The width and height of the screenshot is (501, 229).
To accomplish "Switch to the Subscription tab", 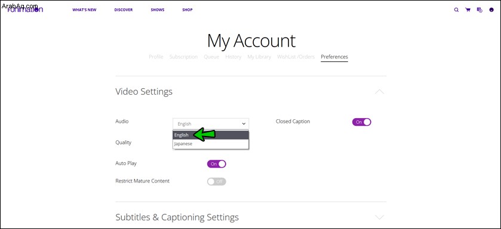I will (x=183, y=57).
